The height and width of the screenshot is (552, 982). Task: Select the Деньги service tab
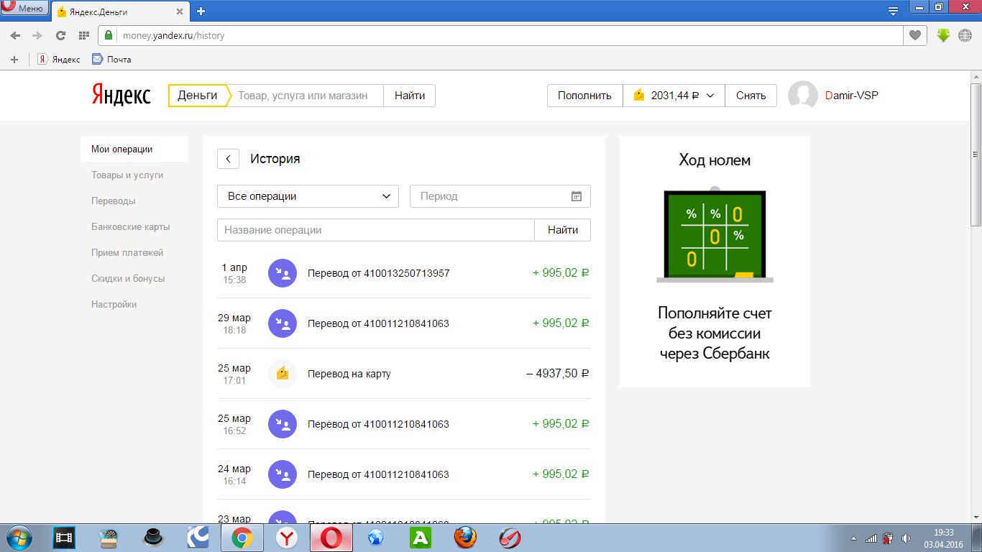click(x=198, y=96)
